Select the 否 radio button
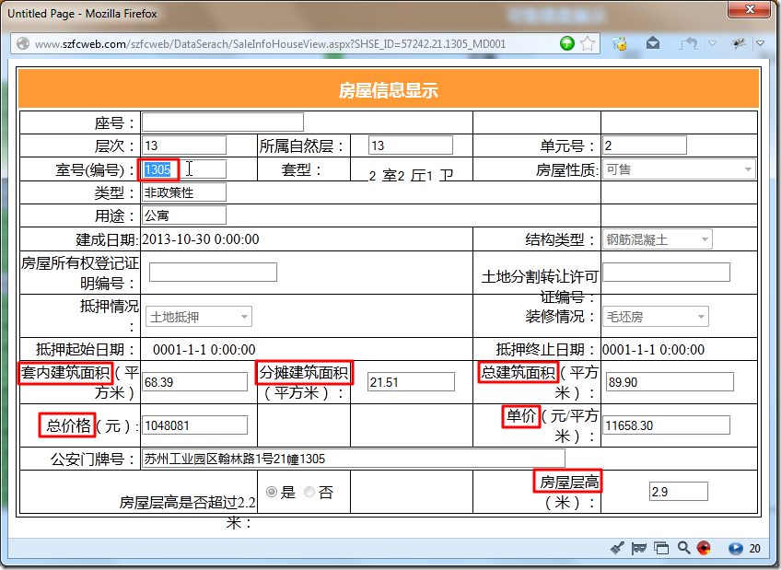 click(309, 492)
